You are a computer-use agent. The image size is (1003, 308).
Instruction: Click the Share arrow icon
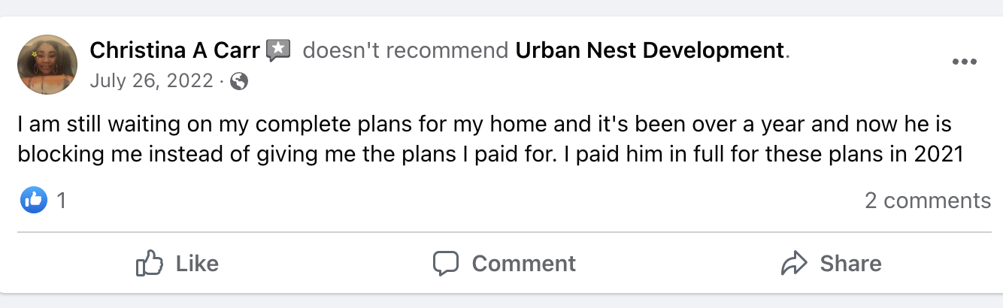coord(794,264)
